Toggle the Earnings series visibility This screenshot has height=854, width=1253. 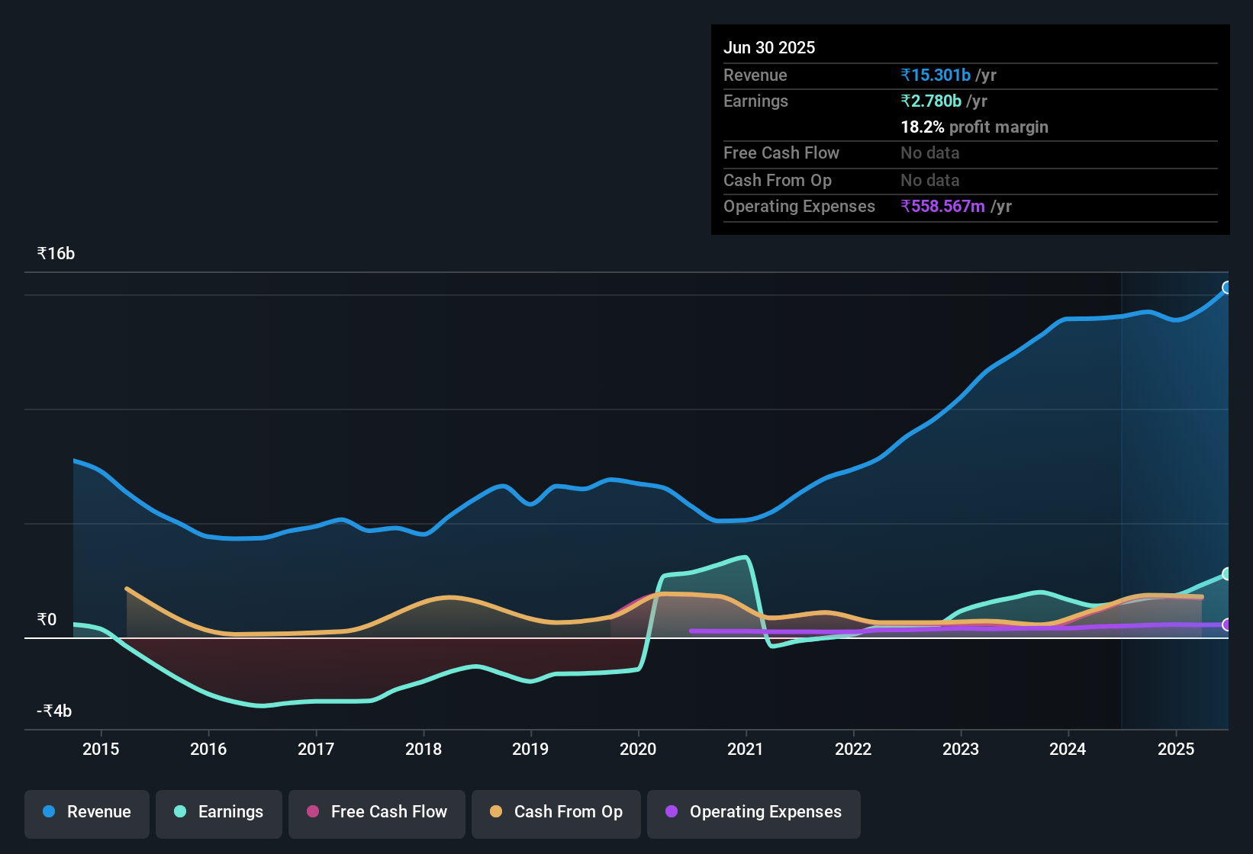point(218,812)
